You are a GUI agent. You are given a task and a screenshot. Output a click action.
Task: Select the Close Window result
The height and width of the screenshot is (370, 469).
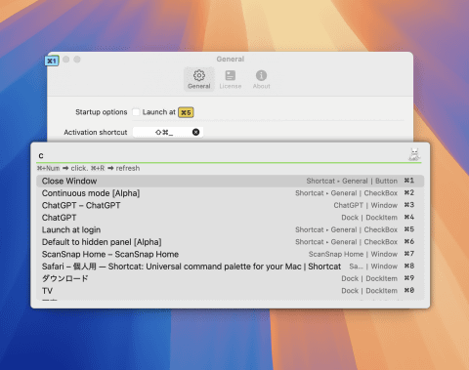pos(231,181)
